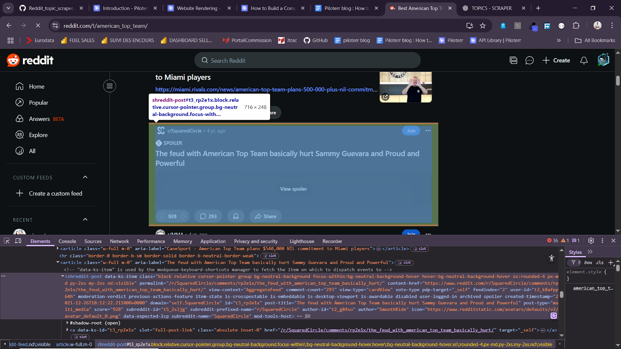Open Chrome extensions puzzle icon
The height and width of the screenshot is (349, 621).
pos(576,26)
